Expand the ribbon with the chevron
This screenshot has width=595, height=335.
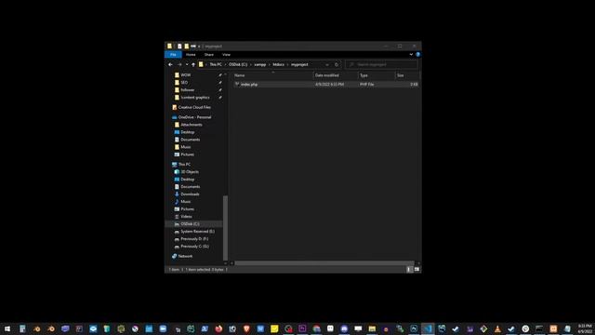pos(411,55)
